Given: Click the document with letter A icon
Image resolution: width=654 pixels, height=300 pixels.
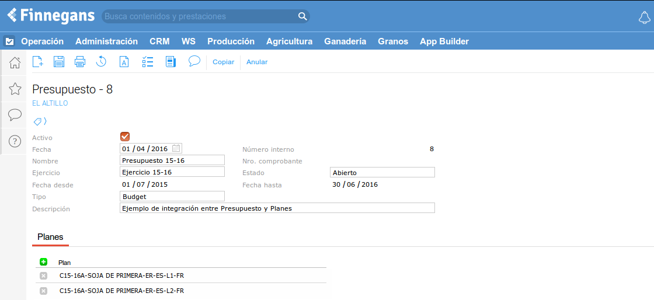Looking at the screenshot, I should coord(124,62).
